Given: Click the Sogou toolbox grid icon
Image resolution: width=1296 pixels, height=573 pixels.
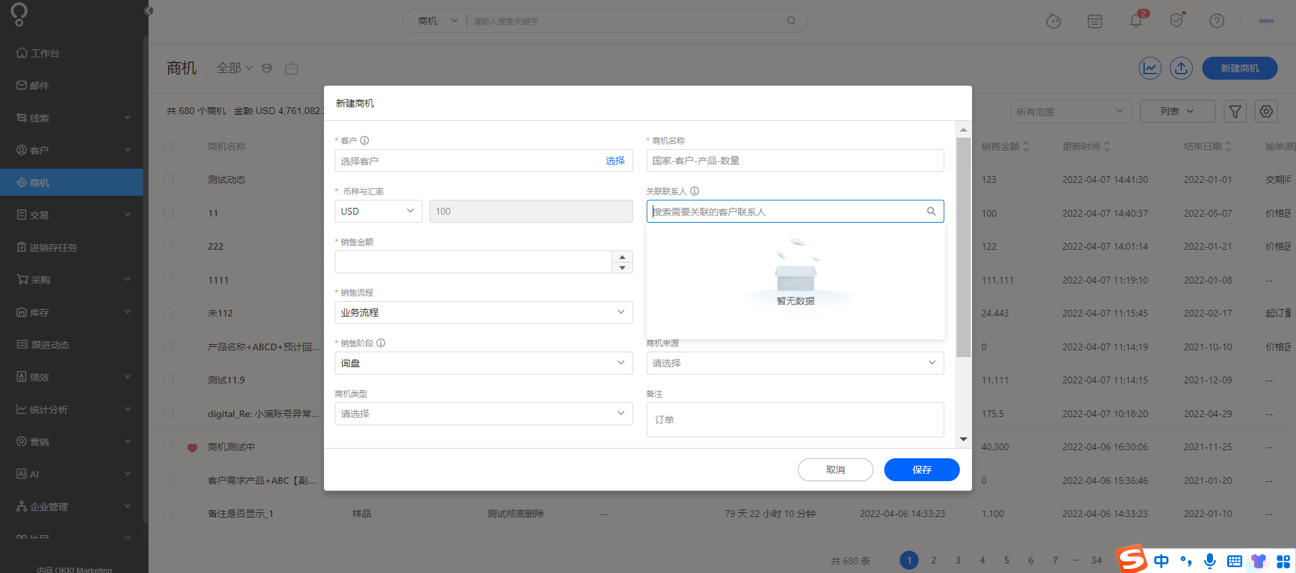Looking at the screenshot, I should [1283, 561].
